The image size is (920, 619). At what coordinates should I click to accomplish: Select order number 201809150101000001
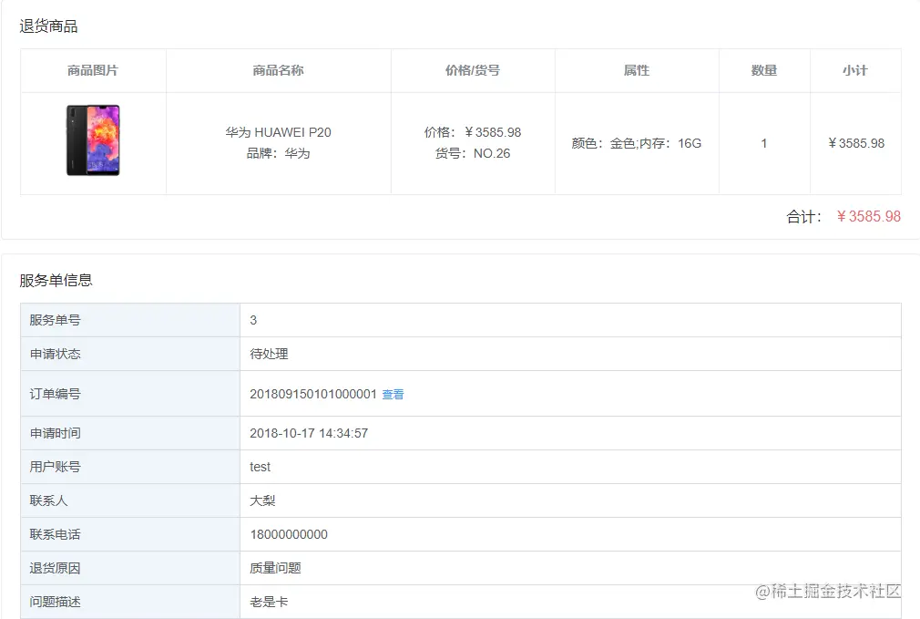coord(313,394)
